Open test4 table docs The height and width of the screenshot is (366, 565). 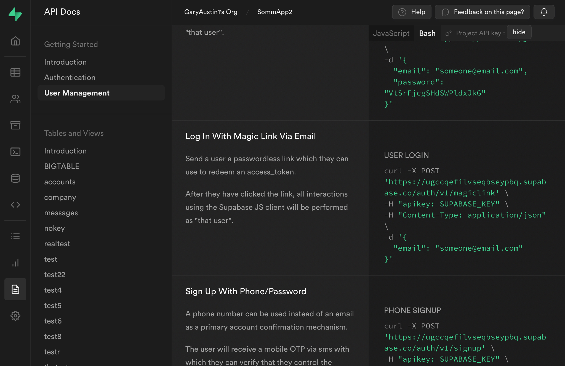coord(53,290)
